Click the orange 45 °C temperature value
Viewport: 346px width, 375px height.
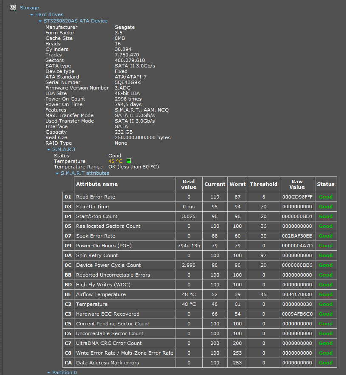[115, 161]
